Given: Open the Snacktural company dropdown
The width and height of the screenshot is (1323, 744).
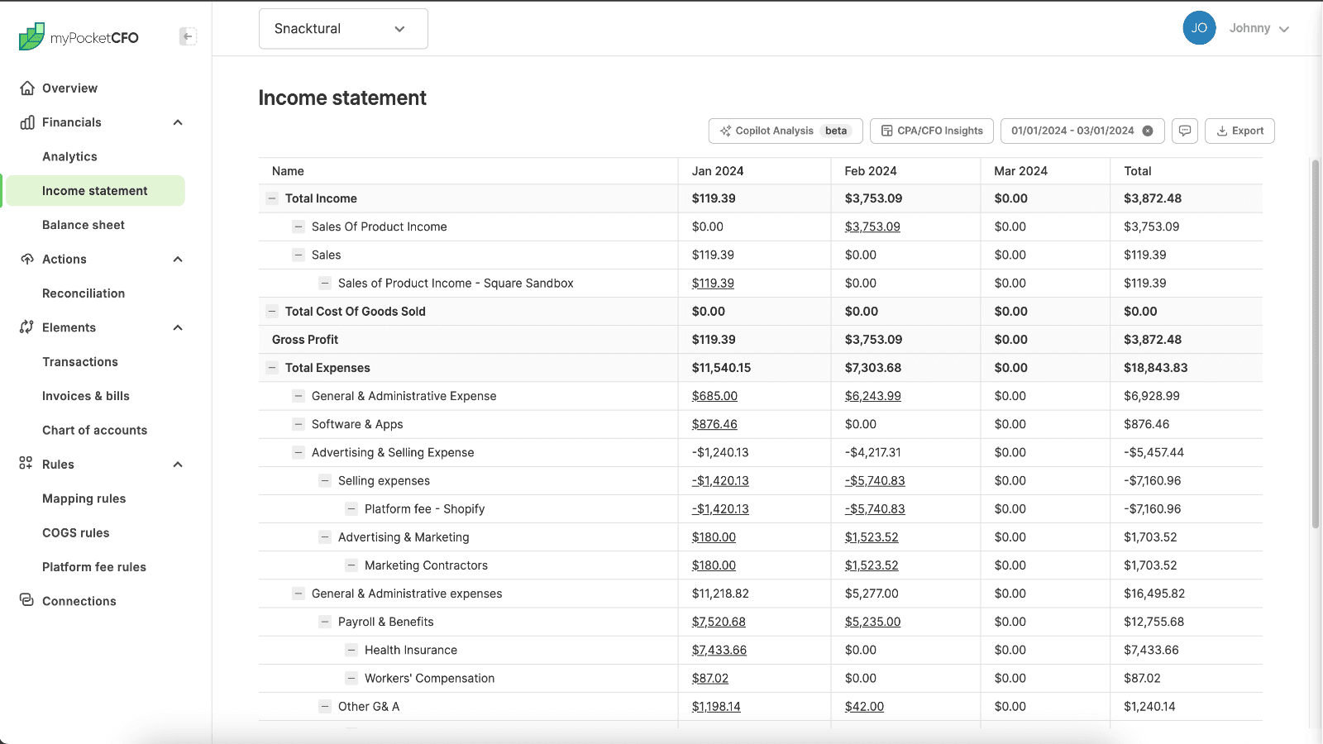Looking at the screenshot, I should click(342, 28).
